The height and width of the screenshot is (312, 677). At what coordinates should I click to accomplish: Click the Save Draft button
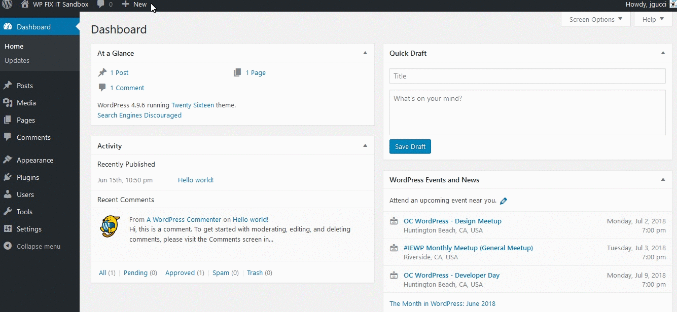[x=410, y=146]
